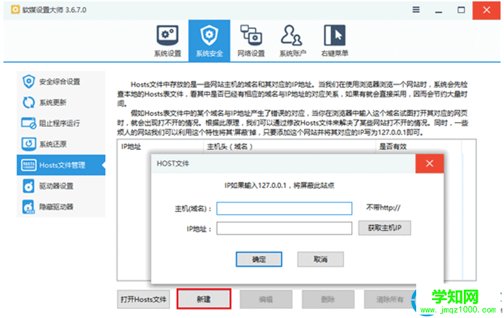Open the 右键菜单 tab icon
This screenshot has height=318, width=504.
tap(335, 35)
